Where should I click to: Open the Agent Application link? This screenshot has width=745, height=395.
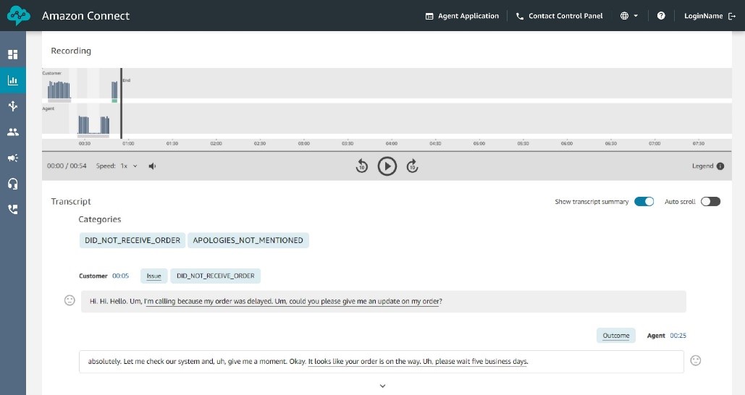pyautogui.click(x=462, y=16)
